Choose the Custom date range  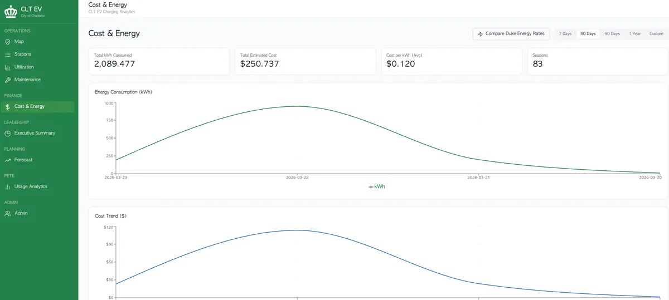[656, 34]
